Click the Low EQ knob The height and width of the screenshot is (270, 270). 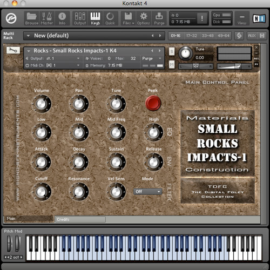click(x=42, y=133)
